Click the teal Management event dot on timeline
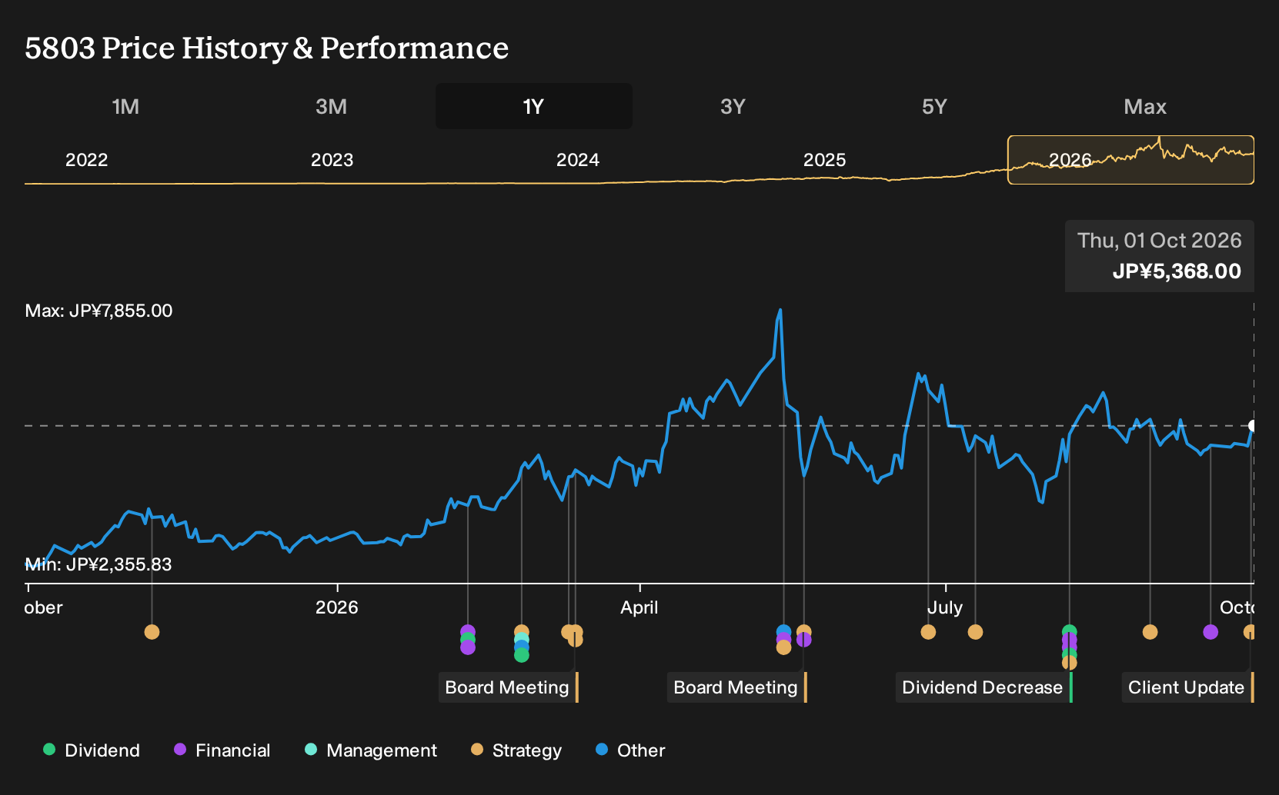 521,640
